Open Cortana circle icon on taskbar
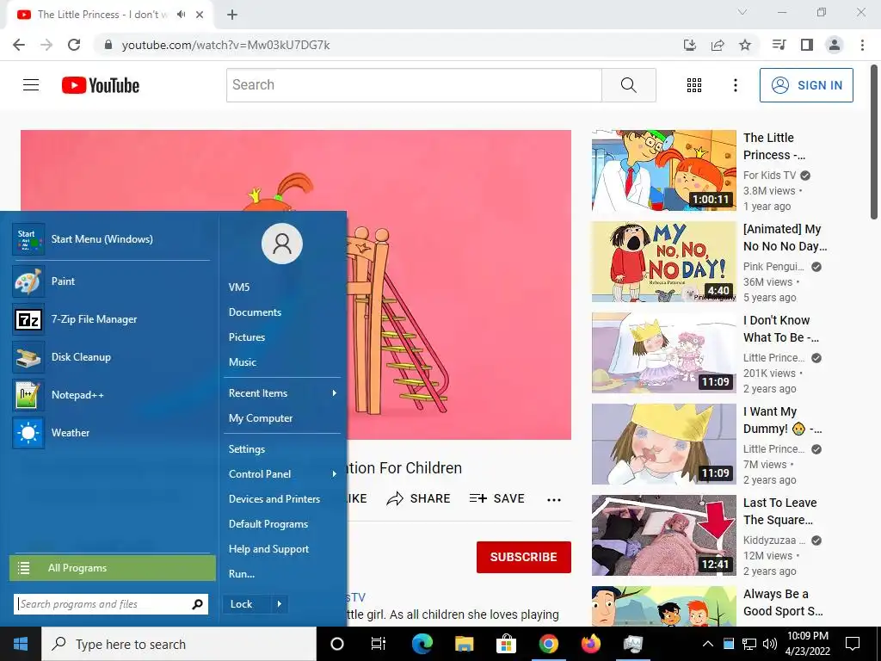Viewport: 881px width, 661px height. 337,644
